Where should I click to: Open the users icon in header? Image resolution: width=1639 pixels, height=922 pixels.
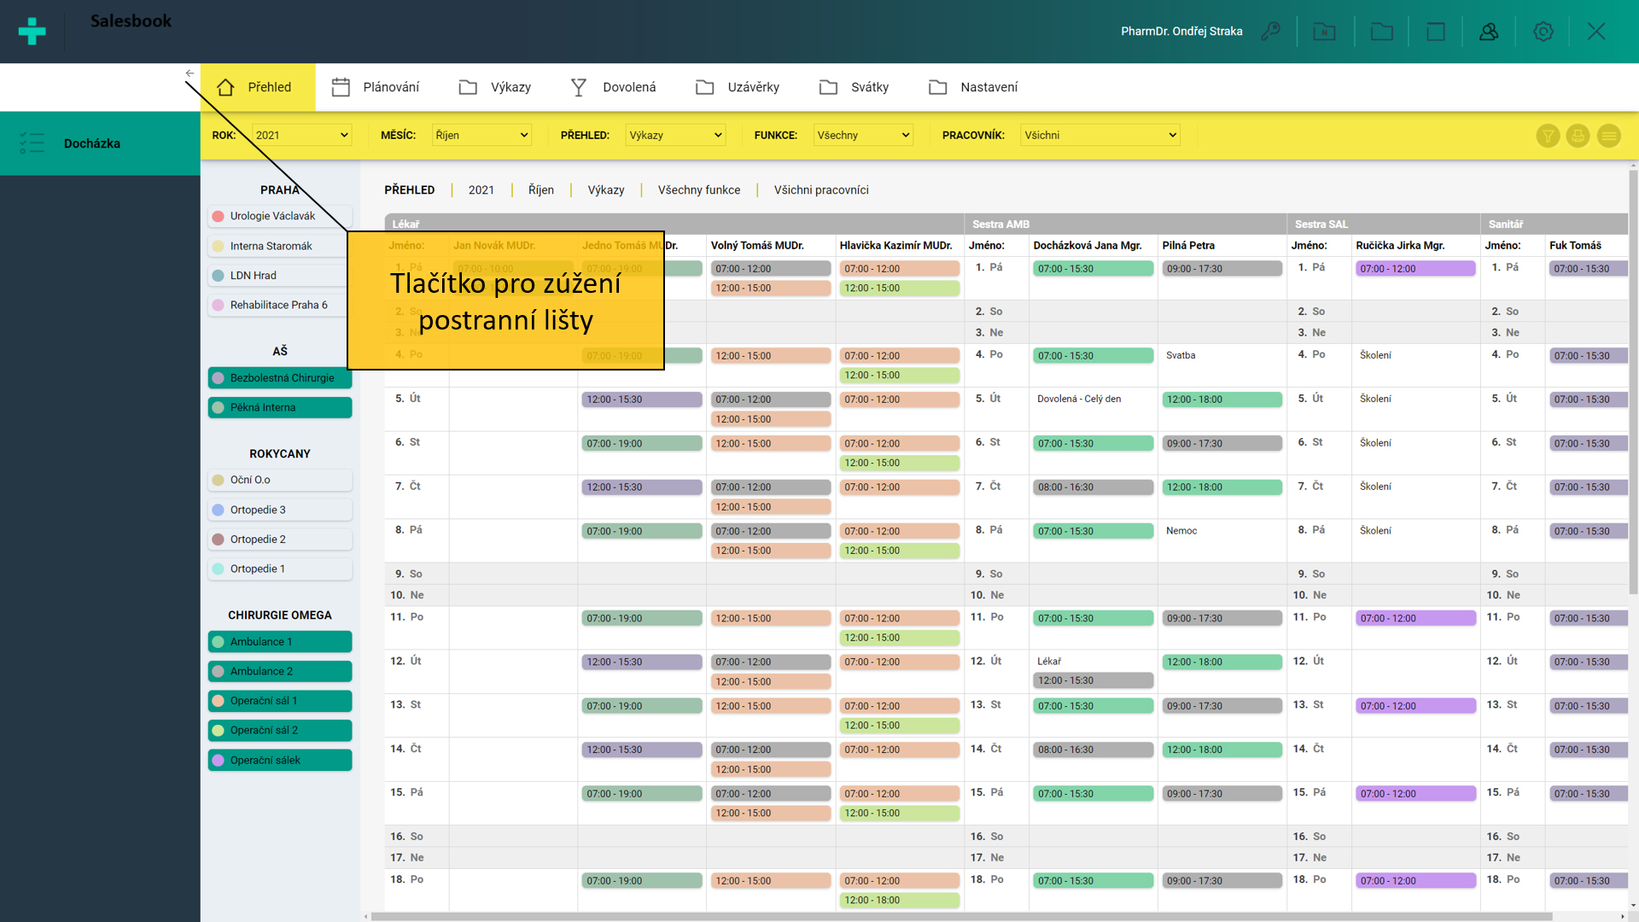(1489, 32)
